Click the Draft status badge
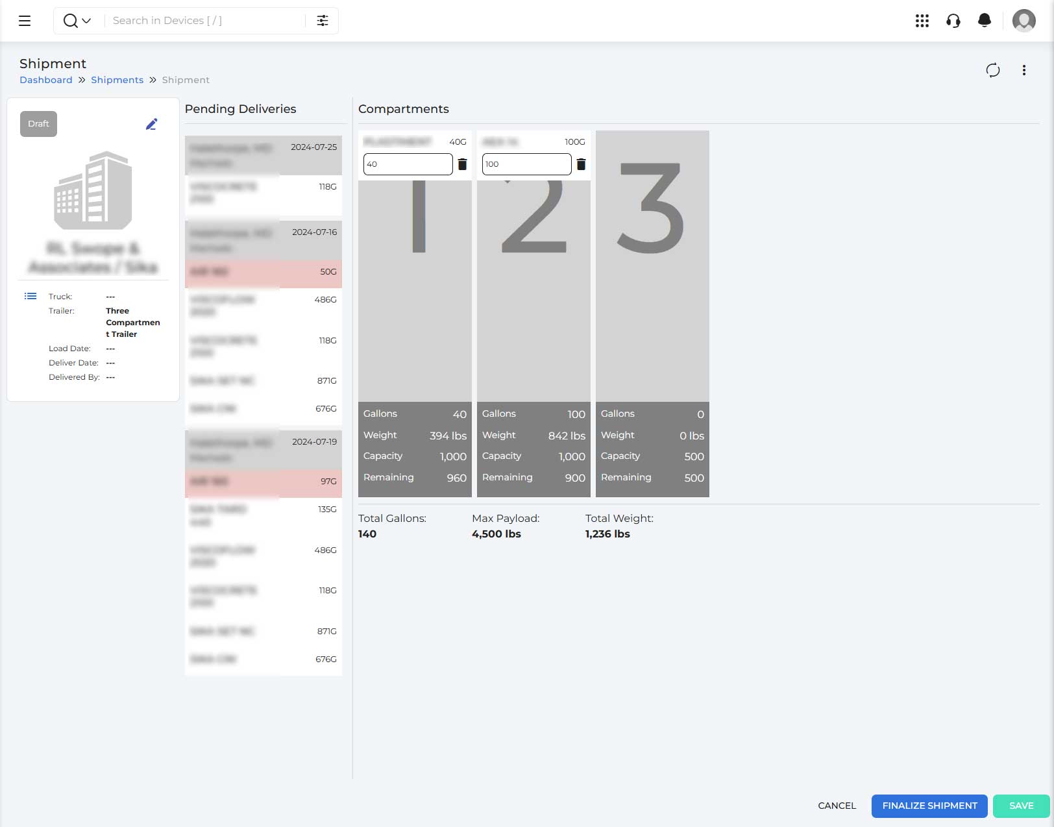 click(38, 124)
